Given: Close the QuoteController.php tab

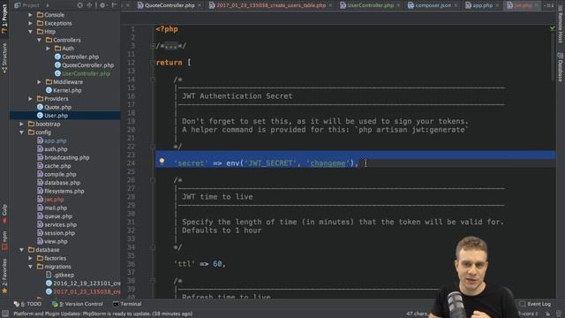Looking at the screenshot, I should [200, 5].
